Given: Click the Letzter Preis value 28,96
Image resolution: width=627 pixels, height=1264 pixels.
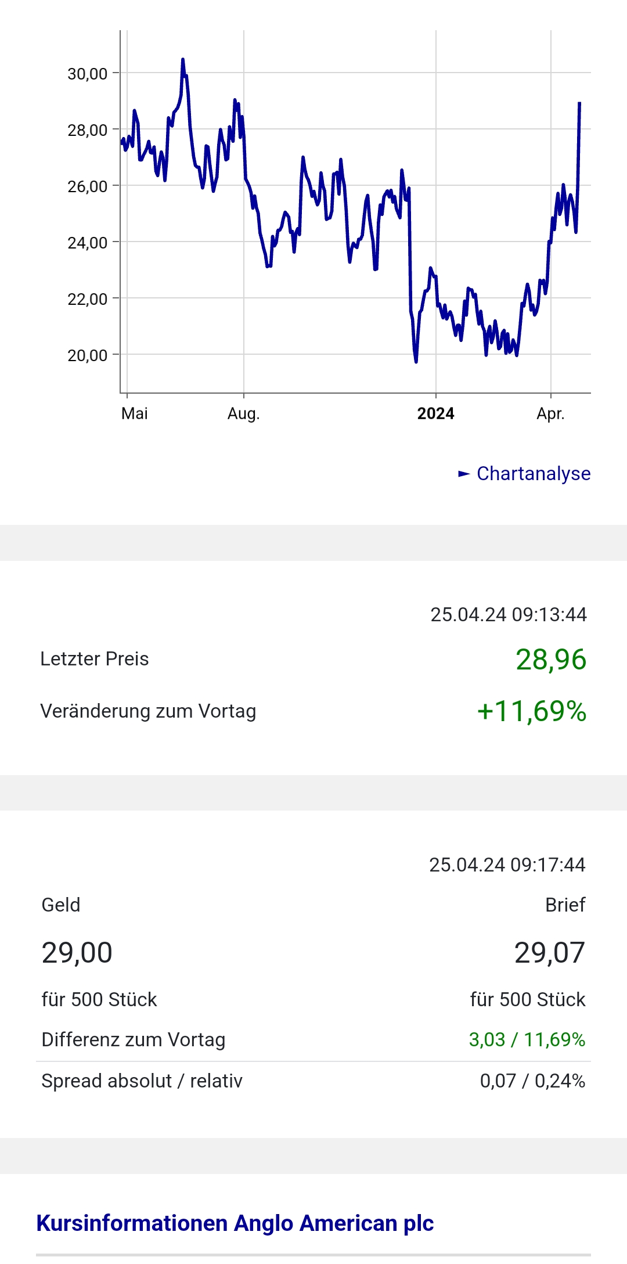Looking at the screenshot, I should point(550,660).
